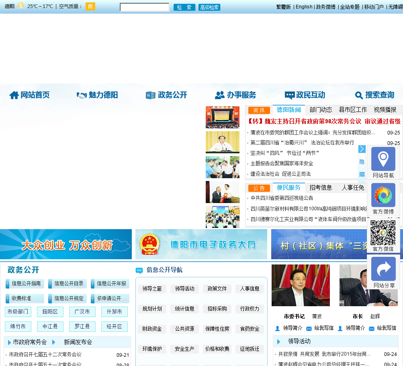
Task: Open news 第二届四川省“治蜀兴川”法治论坛
Action: coord(302,143)
